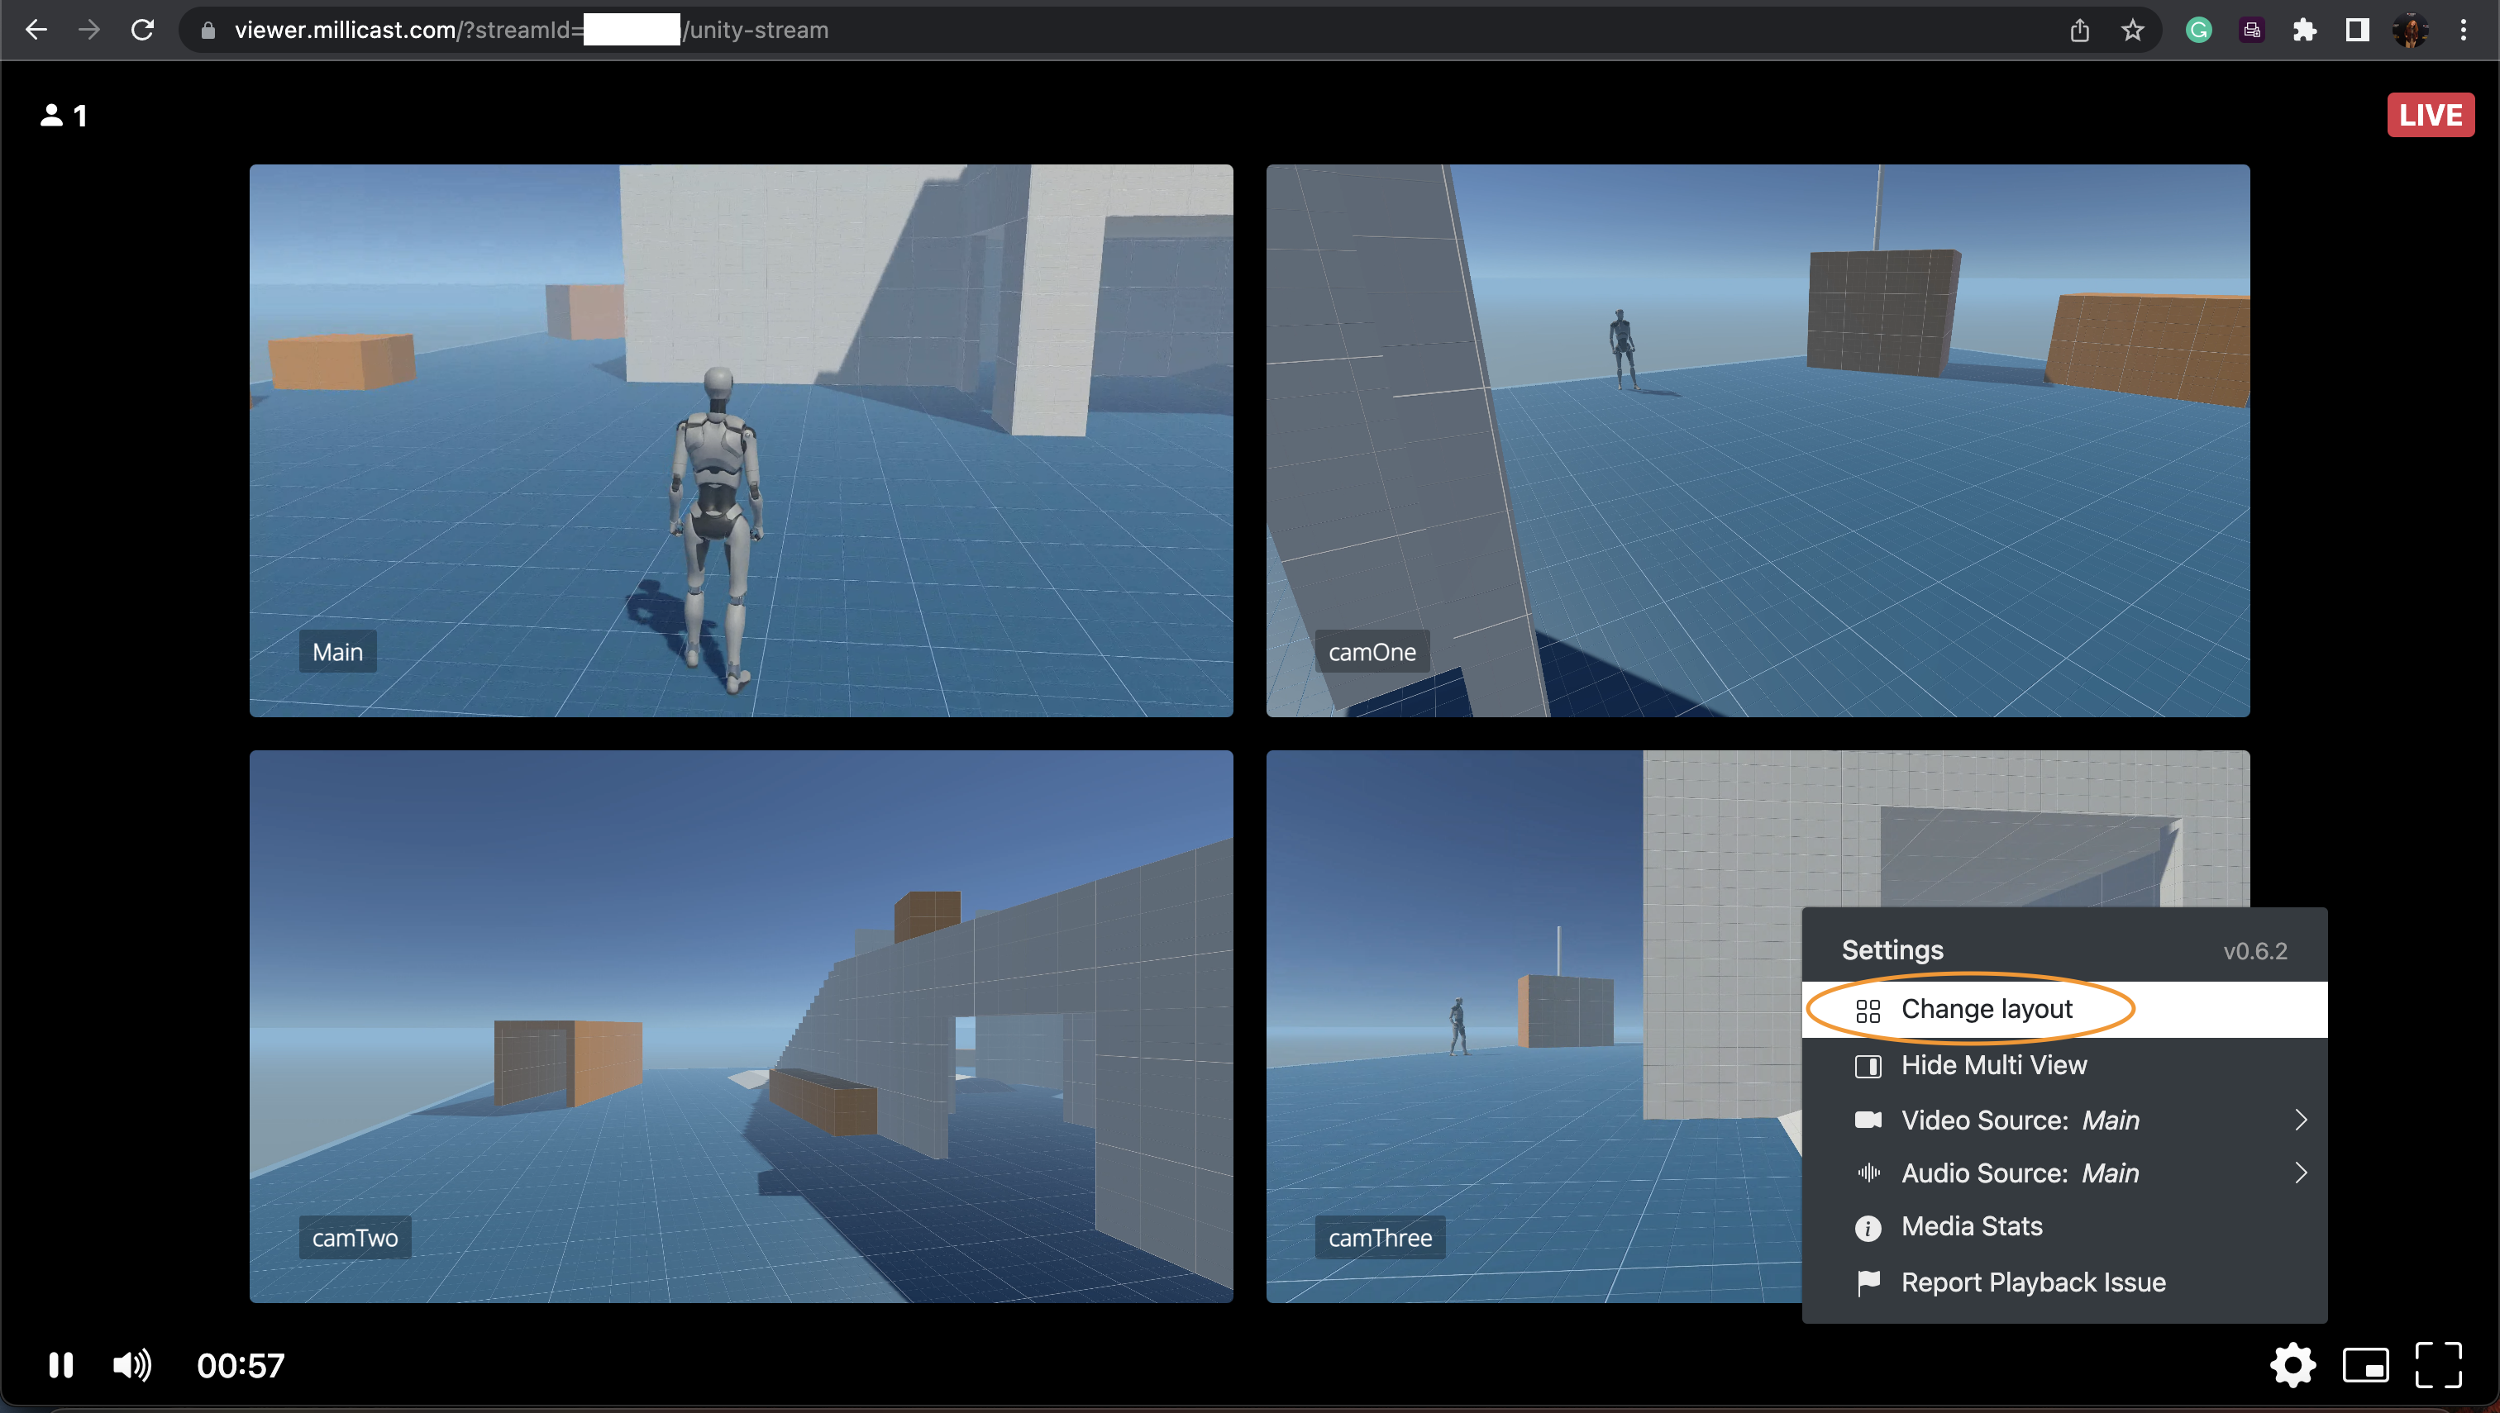Open Media Stats

coord(1971,1227)
